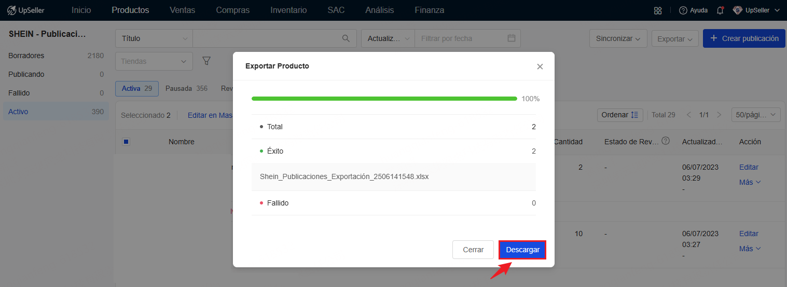Click the Total row in dialog
Screen dimensions: 787x287
[x=394, y=127]
